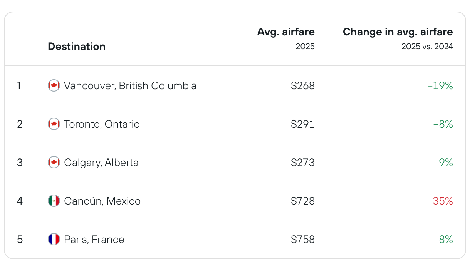Open Toronto, Ontario destination

tap(102, 124)
